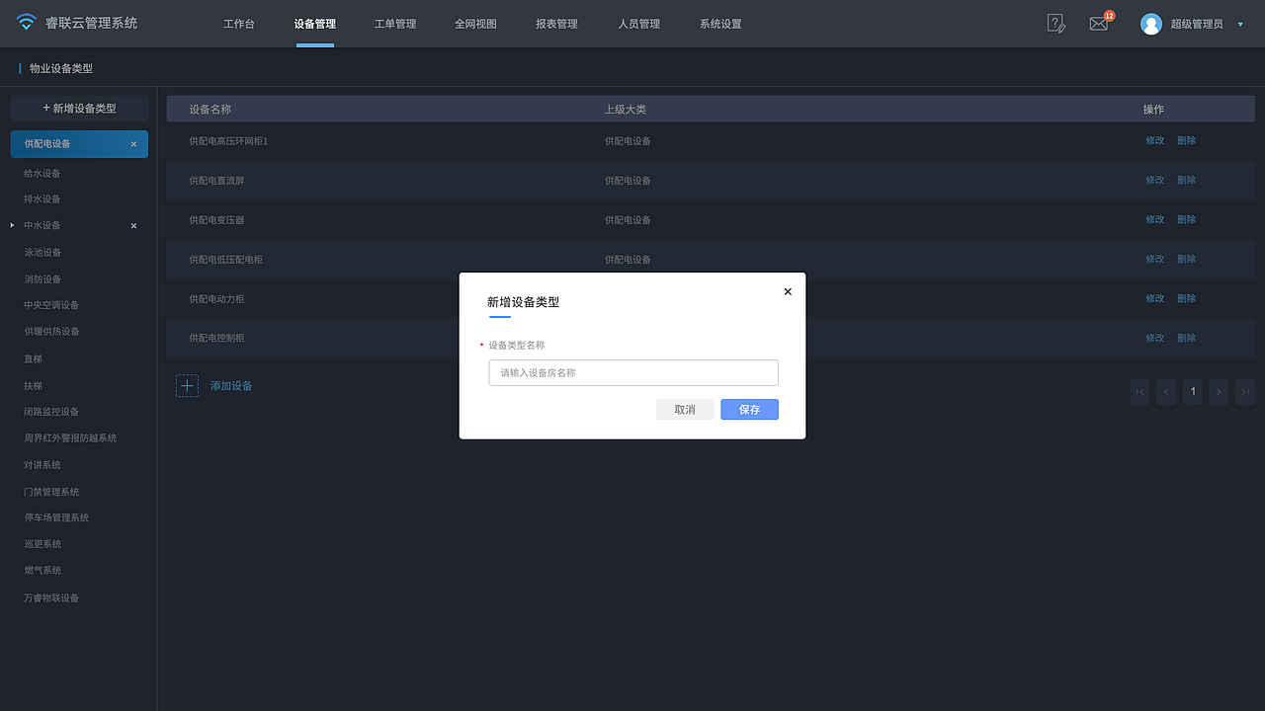Click 修改 for 供配电动力柜
Viewport: 1265px width, 711px height.
pos(1154,299)
